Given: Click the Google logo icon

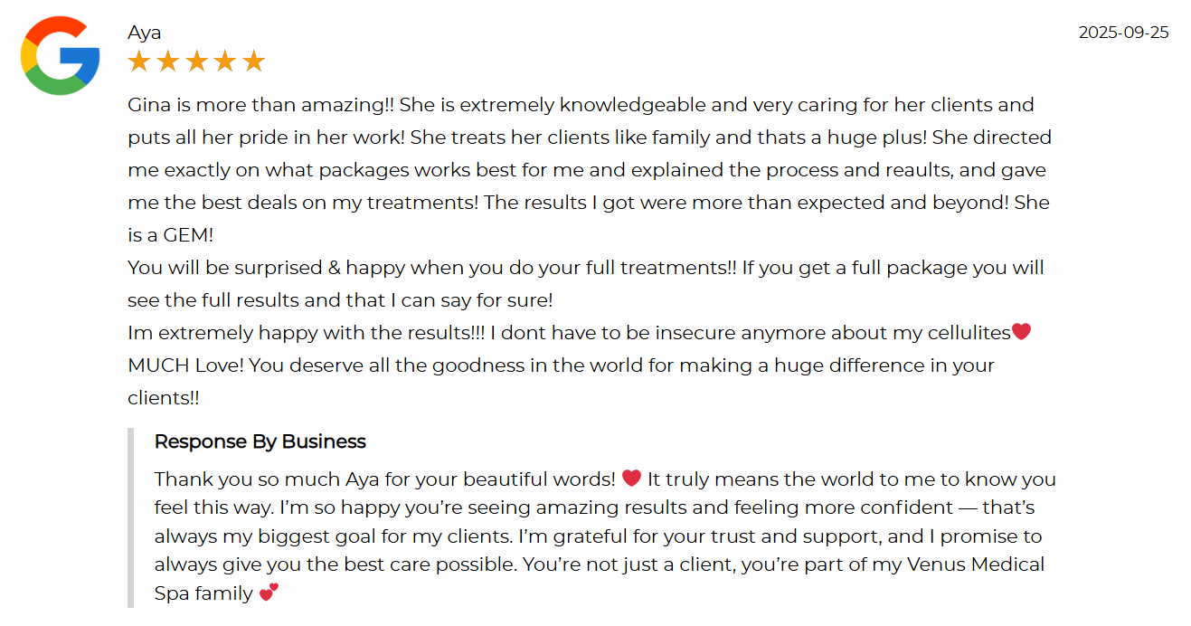Looking at the screenshot, I should [60, 55].
